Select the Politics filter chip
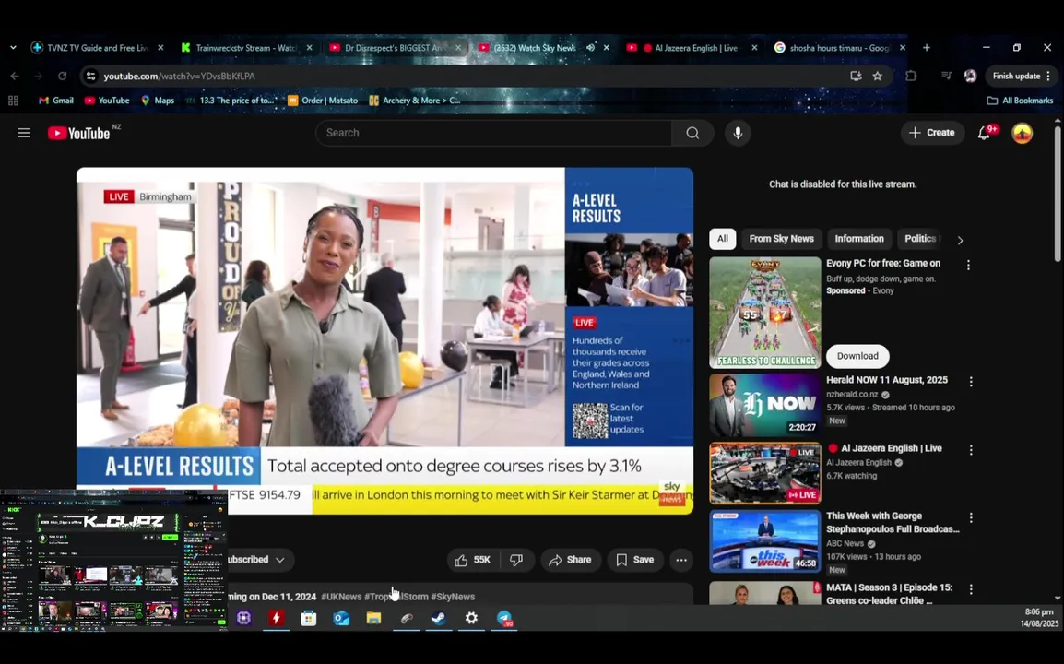1064x664 pixels. click(x=920, y=239)
